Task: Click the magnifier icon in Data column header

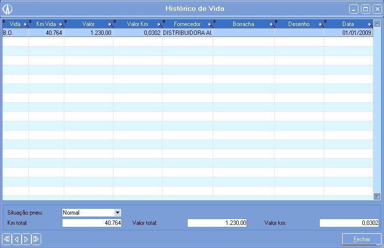Action: 370,24
